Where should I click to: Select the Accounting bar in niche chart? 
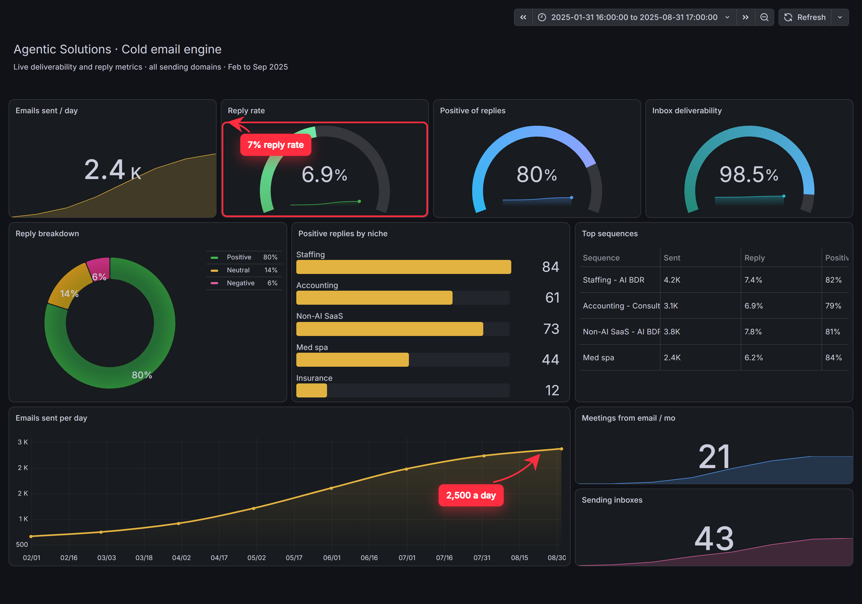374,298
